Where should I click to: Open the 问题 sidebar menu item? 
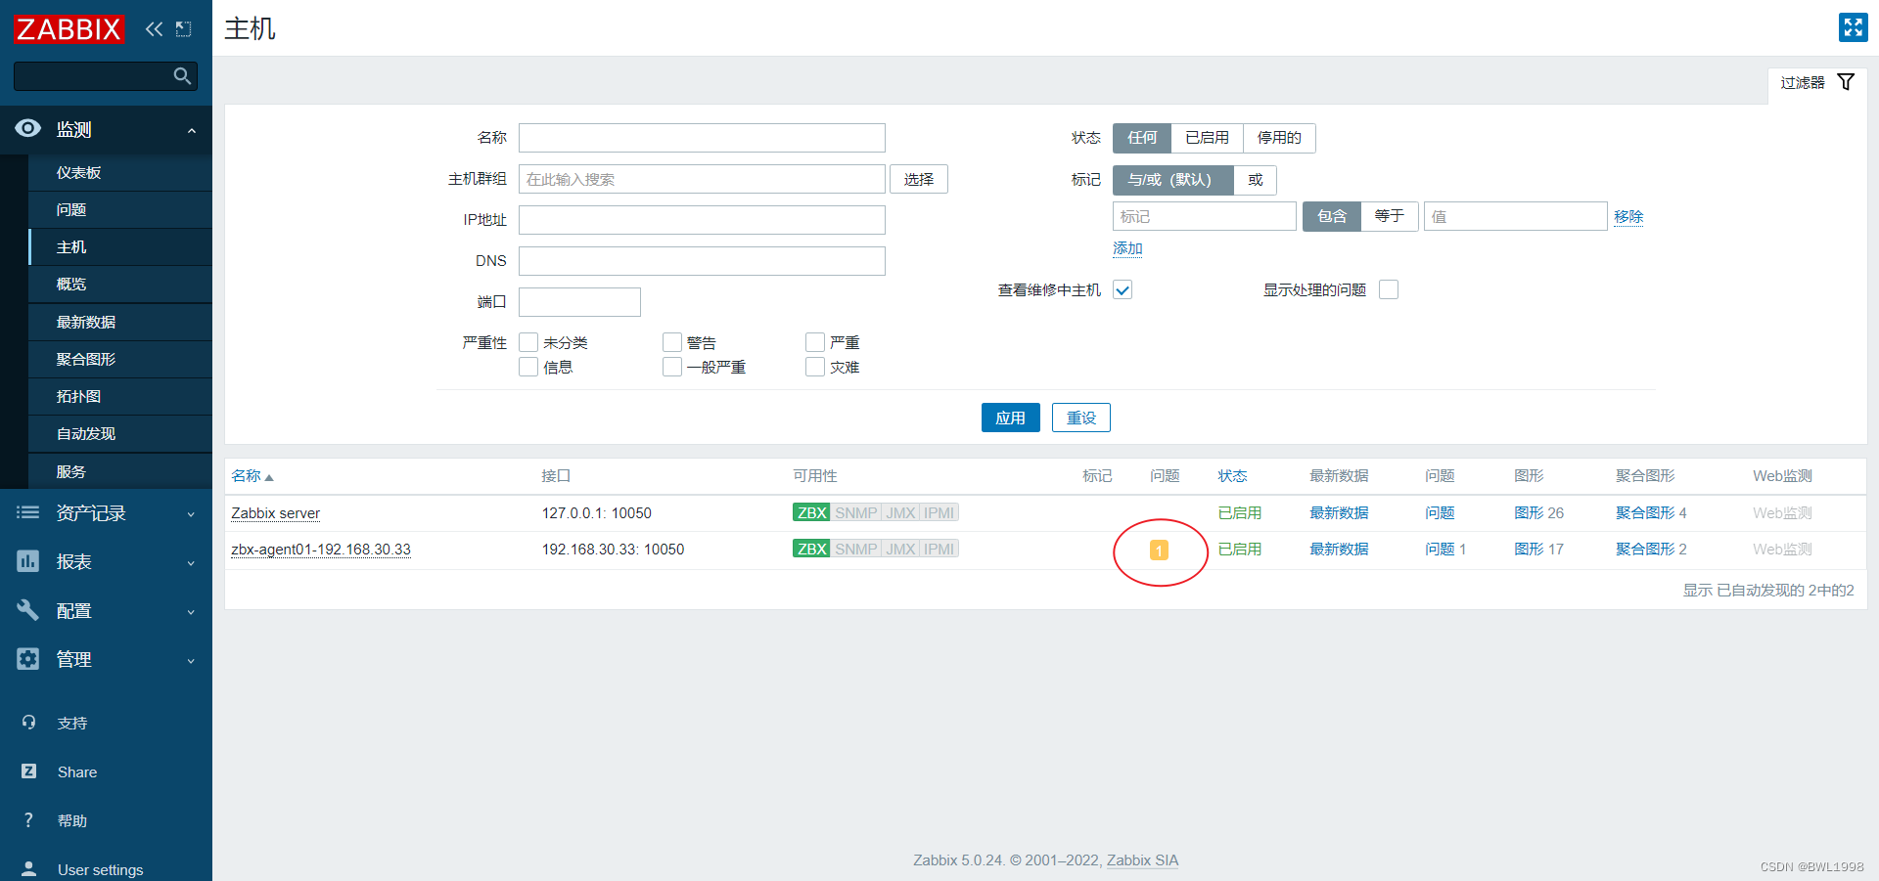click(x=120, y=209)
